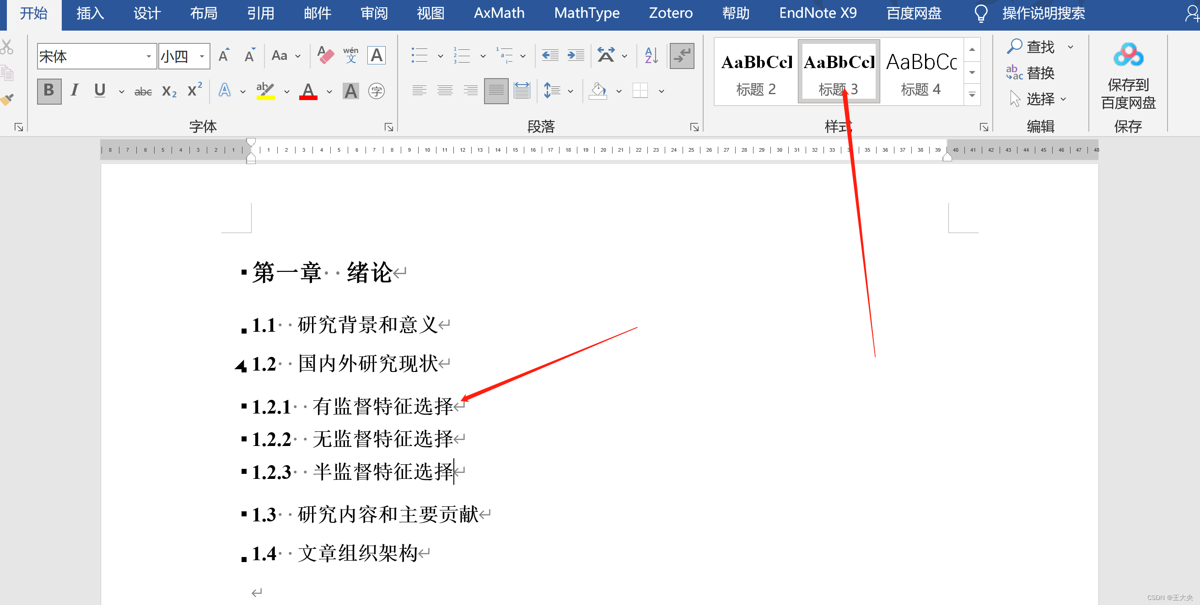This screenshot has width=1200, height=605.
Task: Click the align left icon
Action: pos(419,90)
